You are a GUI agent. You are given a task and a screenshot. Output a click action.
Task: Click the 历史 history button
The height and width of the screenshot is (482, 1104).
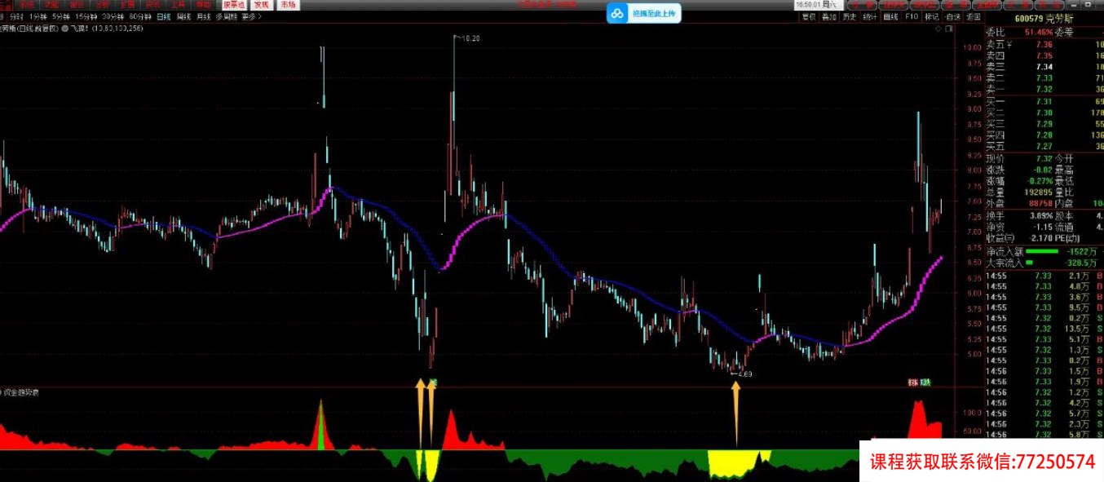click(x=850, y=16)
